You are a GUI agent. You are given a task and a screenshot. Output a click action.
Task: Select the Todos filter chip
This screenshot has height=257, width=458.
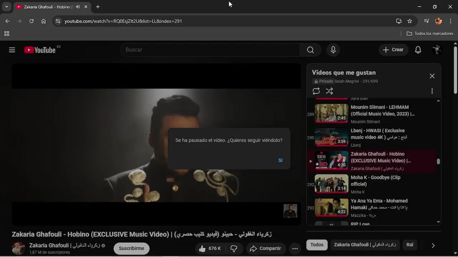(x=317, y=245)
